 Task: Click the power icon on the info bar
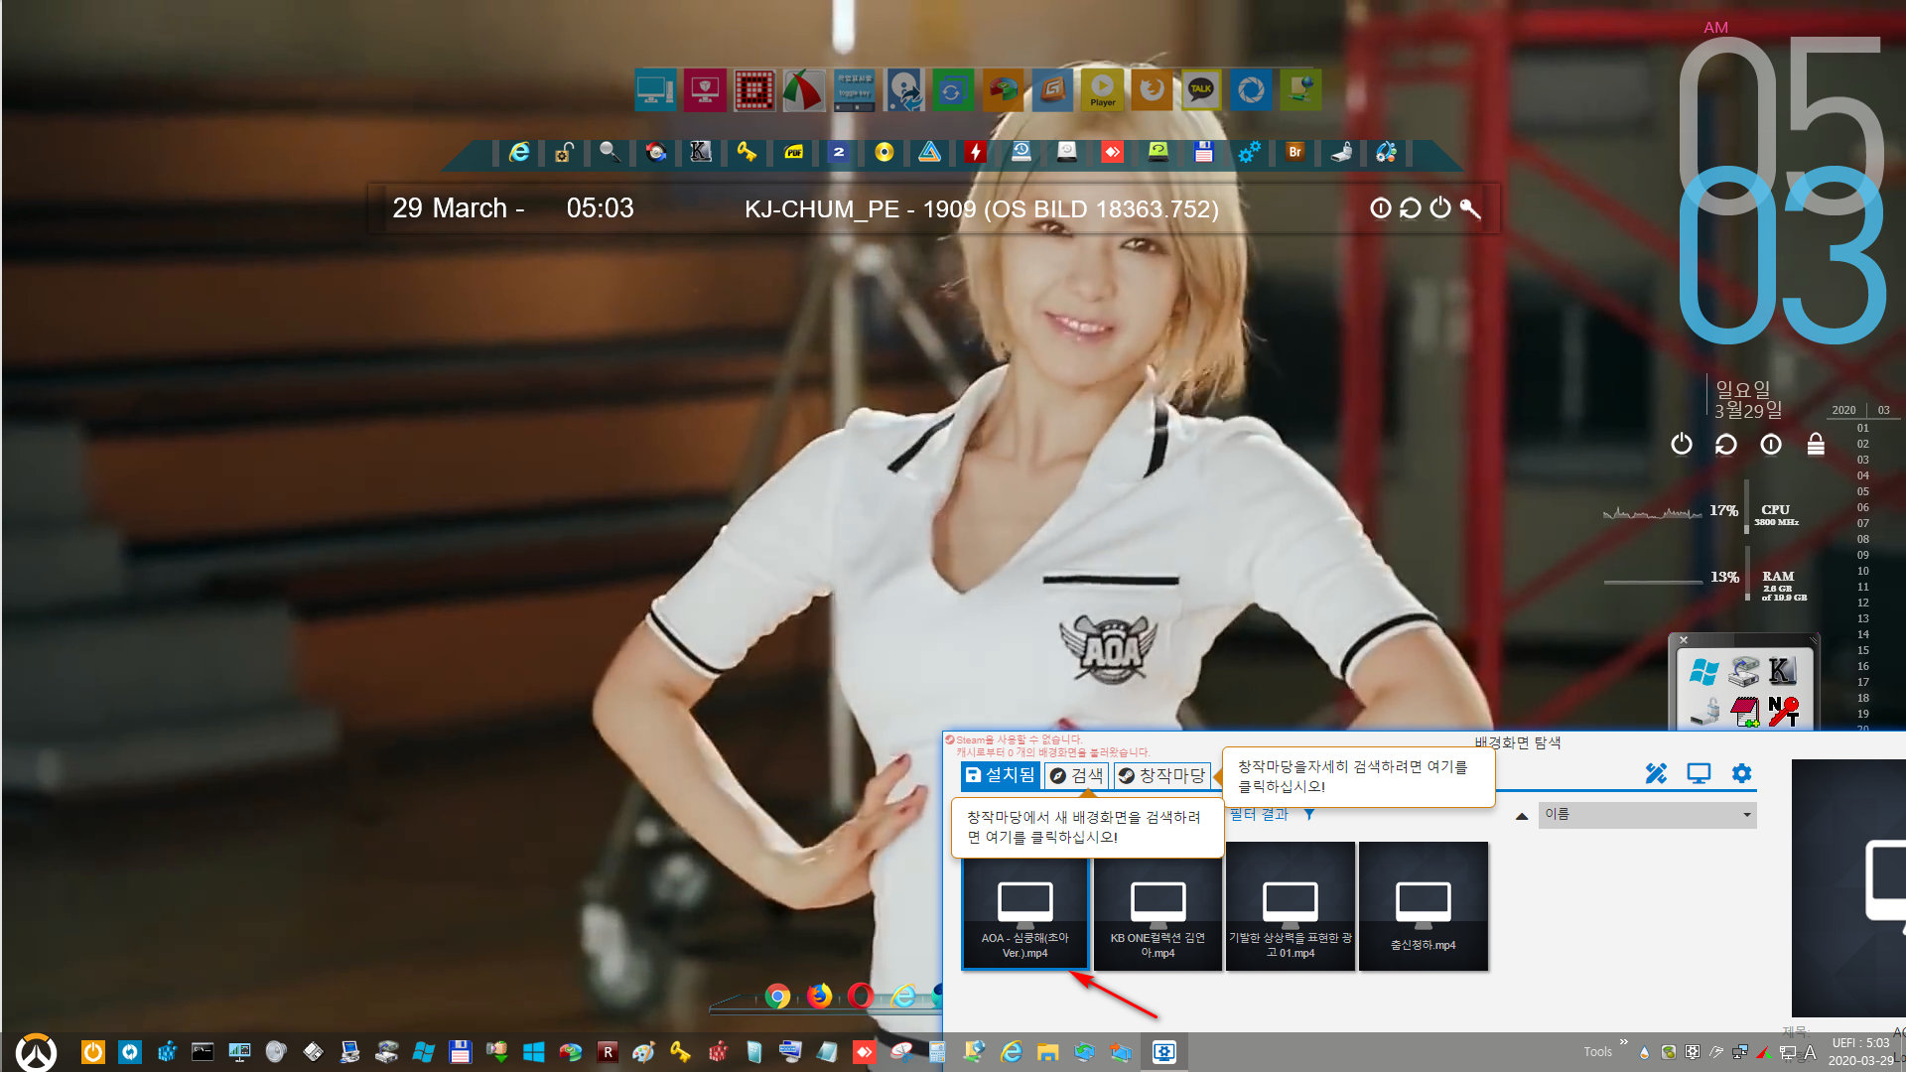(1440, 208)
